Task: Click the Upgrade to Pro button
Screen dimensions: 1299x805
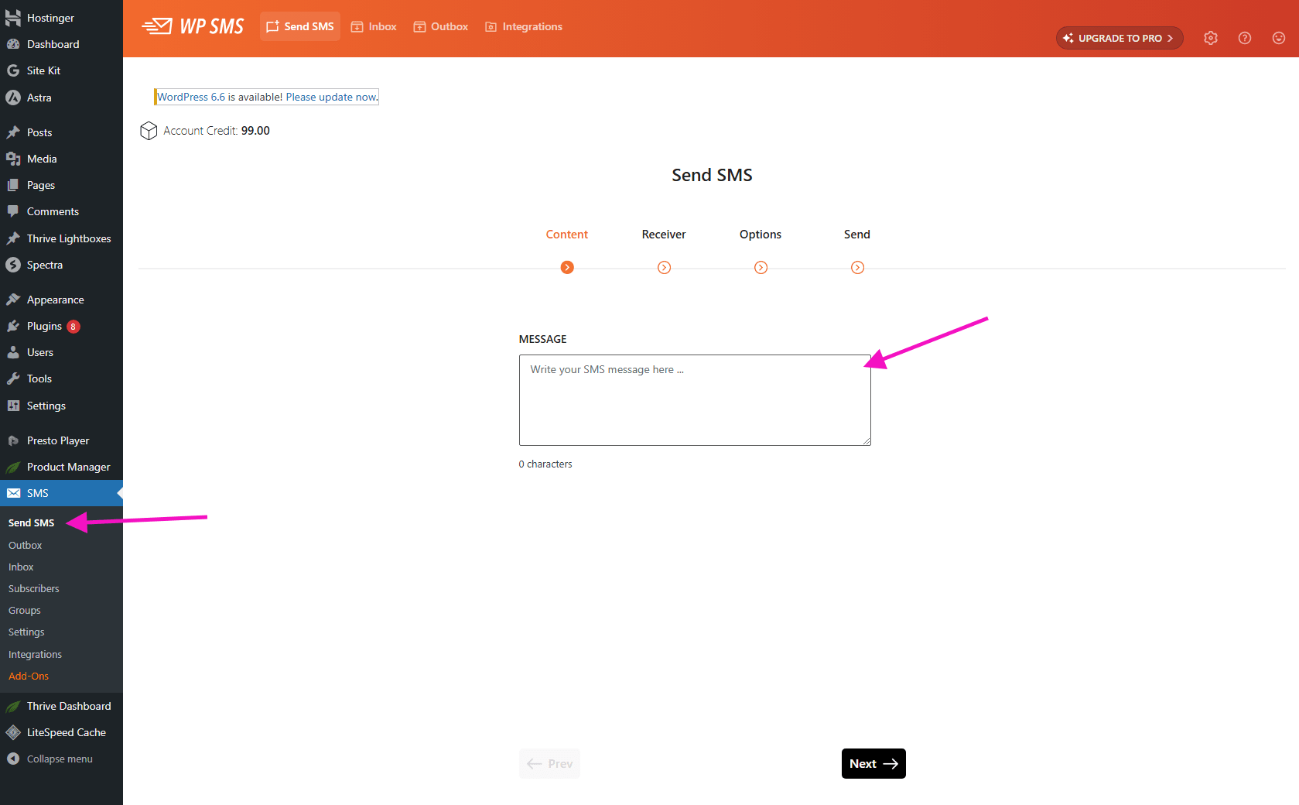Action: coord(1120,38)
